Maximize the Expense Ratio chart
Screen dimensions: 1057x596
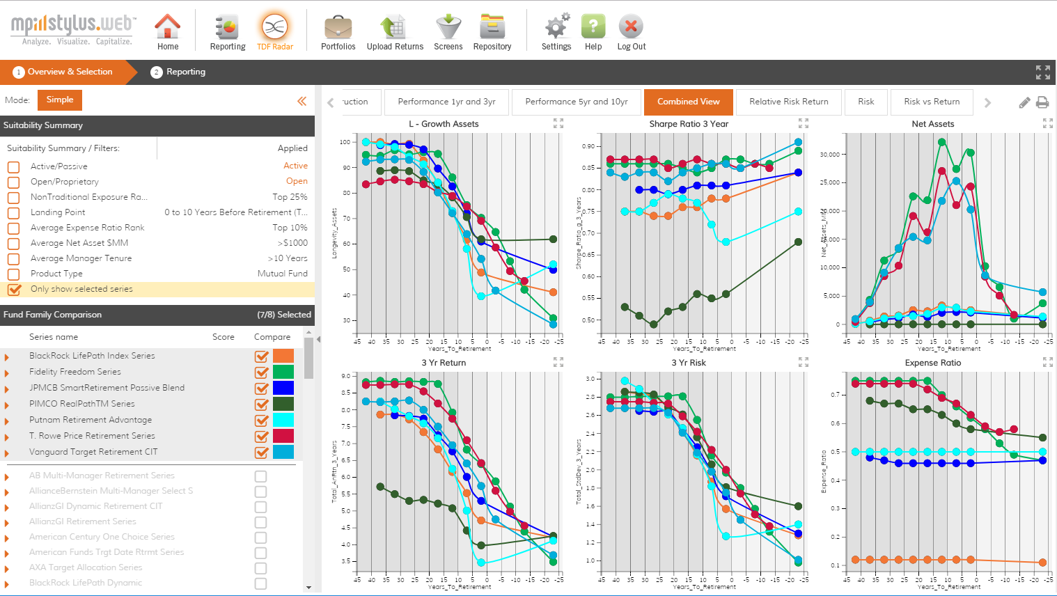click(x=1048, y=362)
